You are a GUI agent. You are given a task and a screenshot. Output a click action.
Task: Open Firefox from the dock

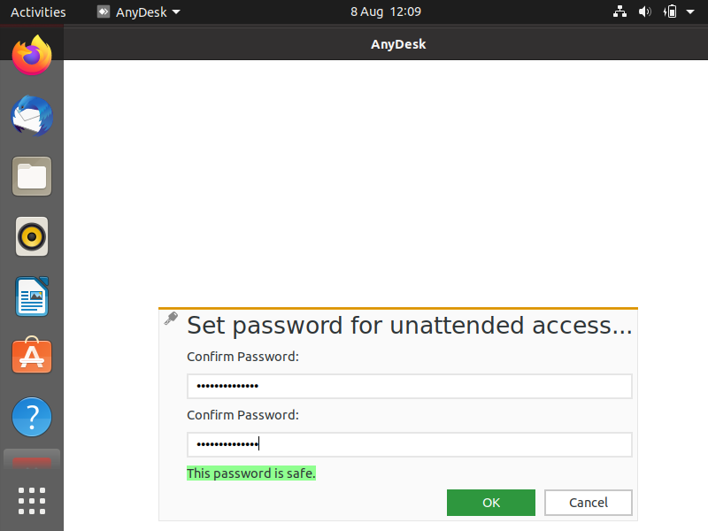(x=32, y=56)
